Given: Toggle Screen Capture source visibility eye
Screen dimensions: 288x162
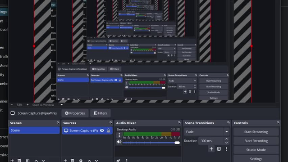Looking at the screenshot, I should point(102,130).
